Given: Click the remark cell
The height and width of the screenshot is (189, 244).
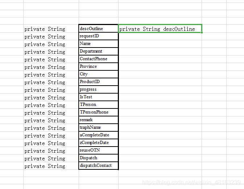Looking at the screenshot, I should tap(98, 120).
